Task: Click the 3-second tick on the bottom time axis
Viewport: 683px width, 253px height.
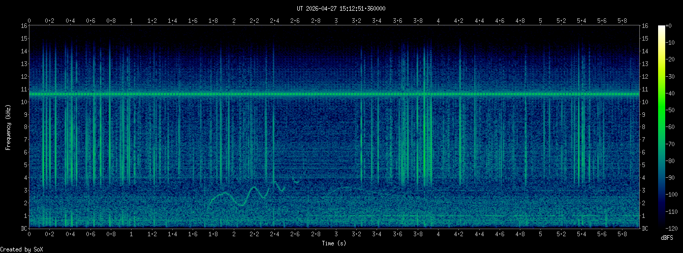Action: (x=336, y=235)
